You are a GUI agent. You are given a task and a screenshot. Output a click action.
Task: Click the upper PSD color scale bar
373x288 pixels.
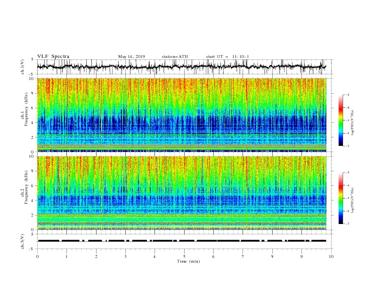coord(341,120)
